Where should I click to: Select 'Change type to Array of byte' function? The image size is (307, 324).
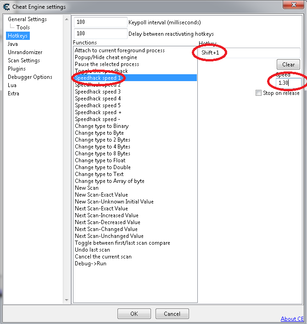(x=135, y=181)
